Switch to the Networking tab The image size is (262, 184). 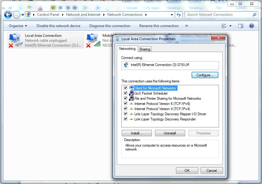coord(127,49)
